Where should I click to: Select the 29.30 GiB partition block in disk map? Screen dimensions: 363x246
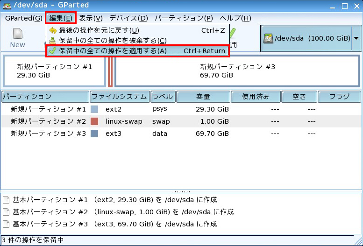(54, 71)
